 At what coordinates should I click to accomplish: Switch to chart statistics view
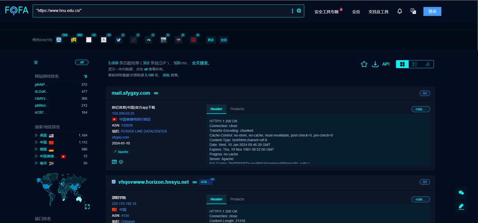tap(427, 64)
